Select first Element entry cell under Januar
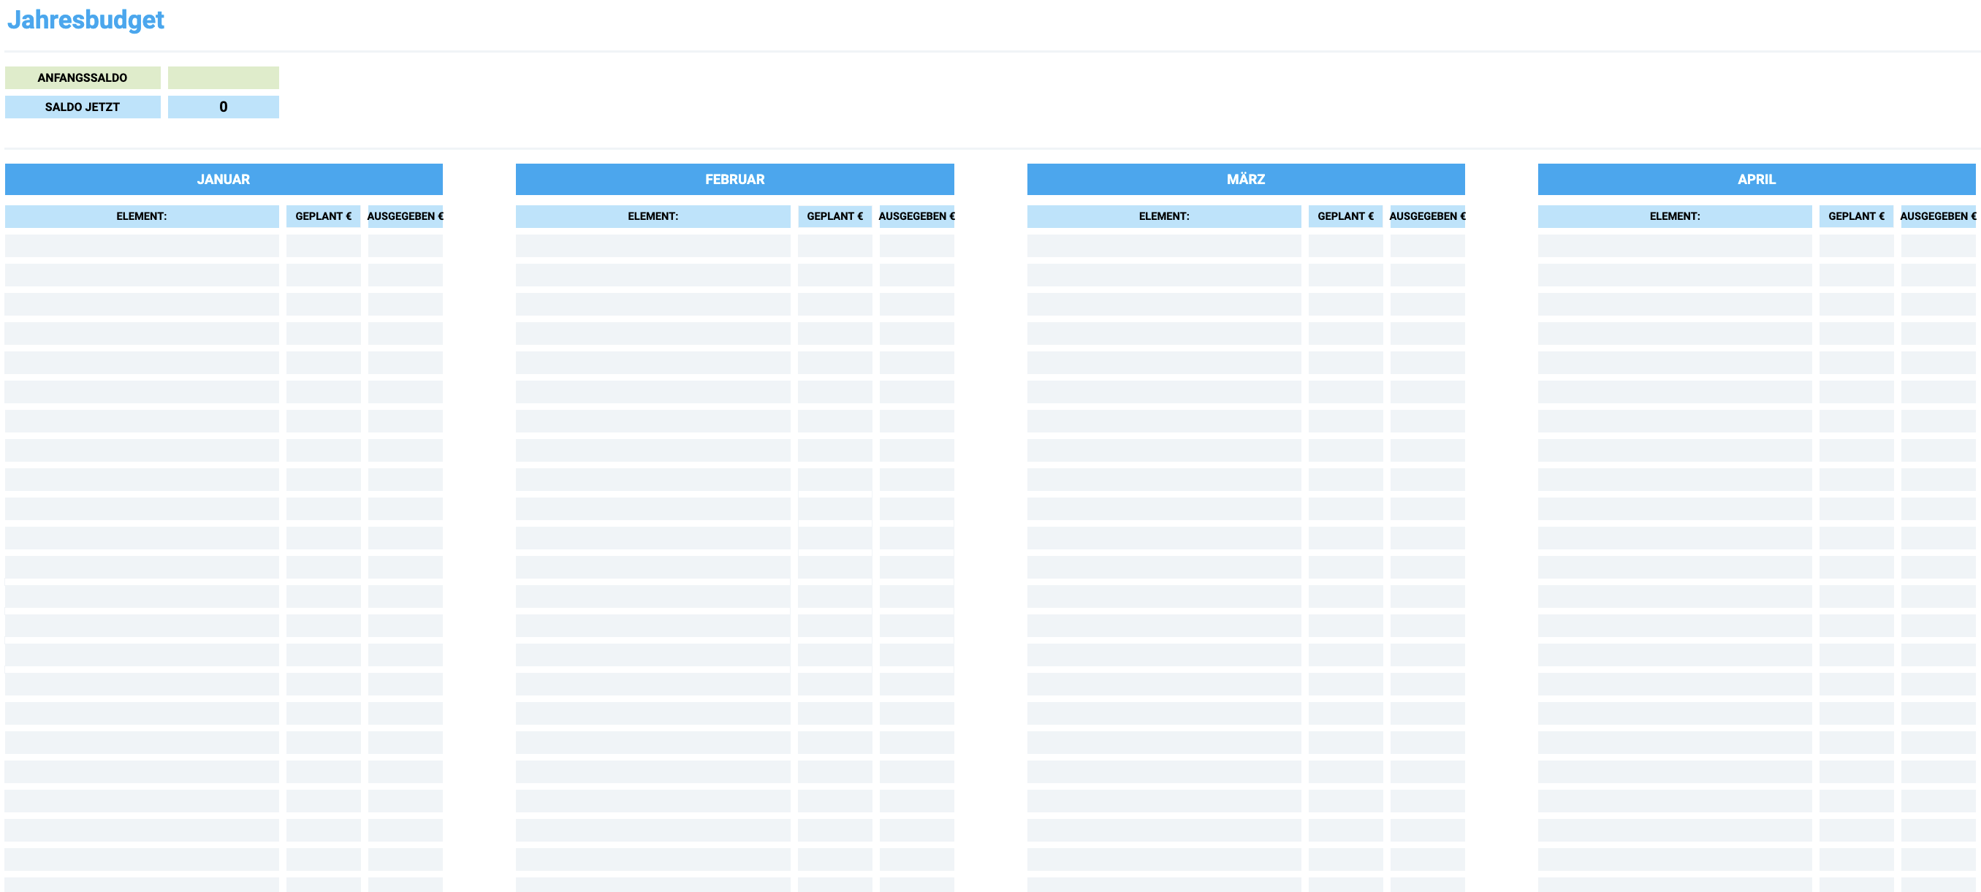Screen dimensions: 1981x892 (142, 246)
